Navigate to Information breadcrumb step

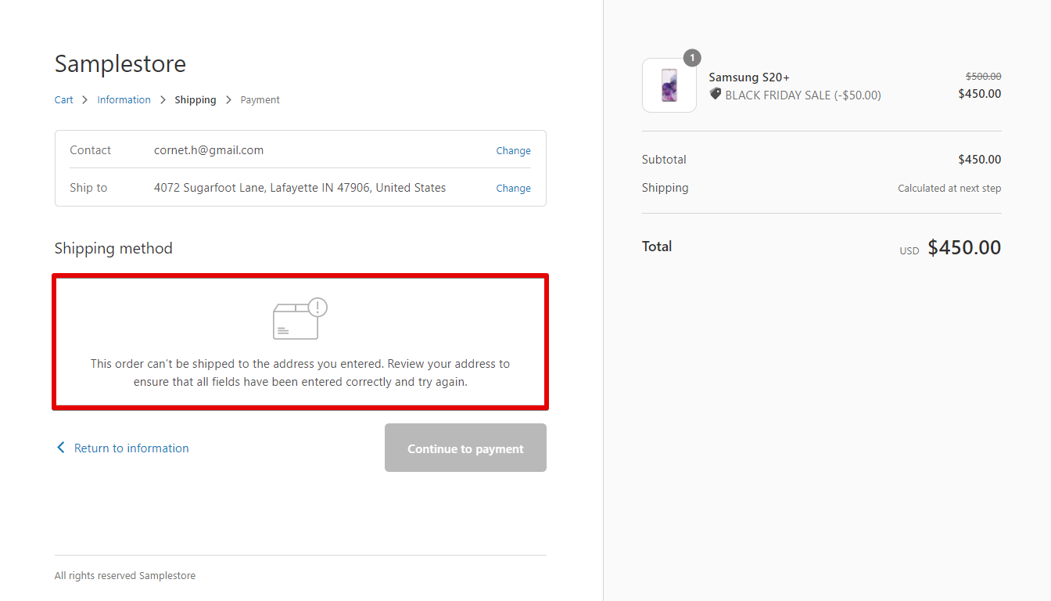tap(124, 100)
